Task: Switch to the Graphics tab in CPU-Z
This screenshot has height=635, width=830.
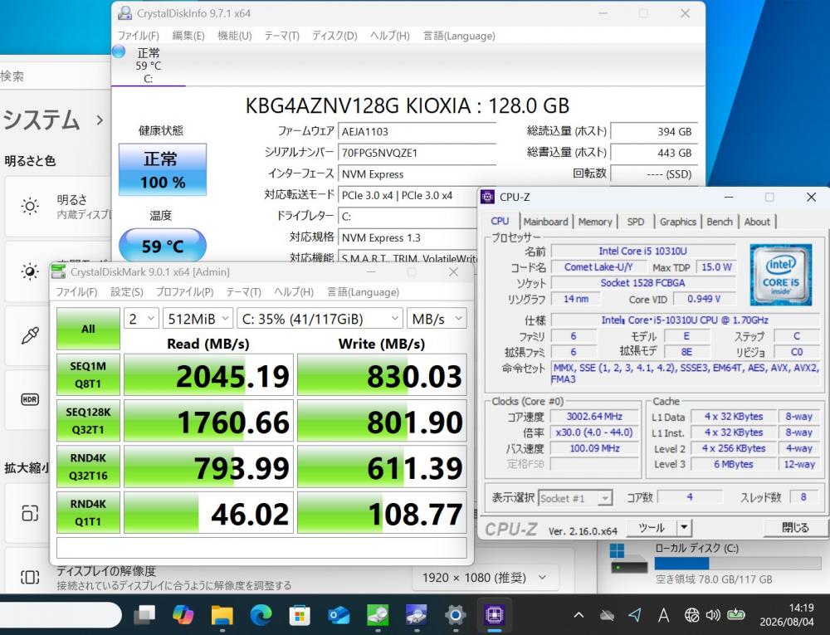Action: point(677,222)
